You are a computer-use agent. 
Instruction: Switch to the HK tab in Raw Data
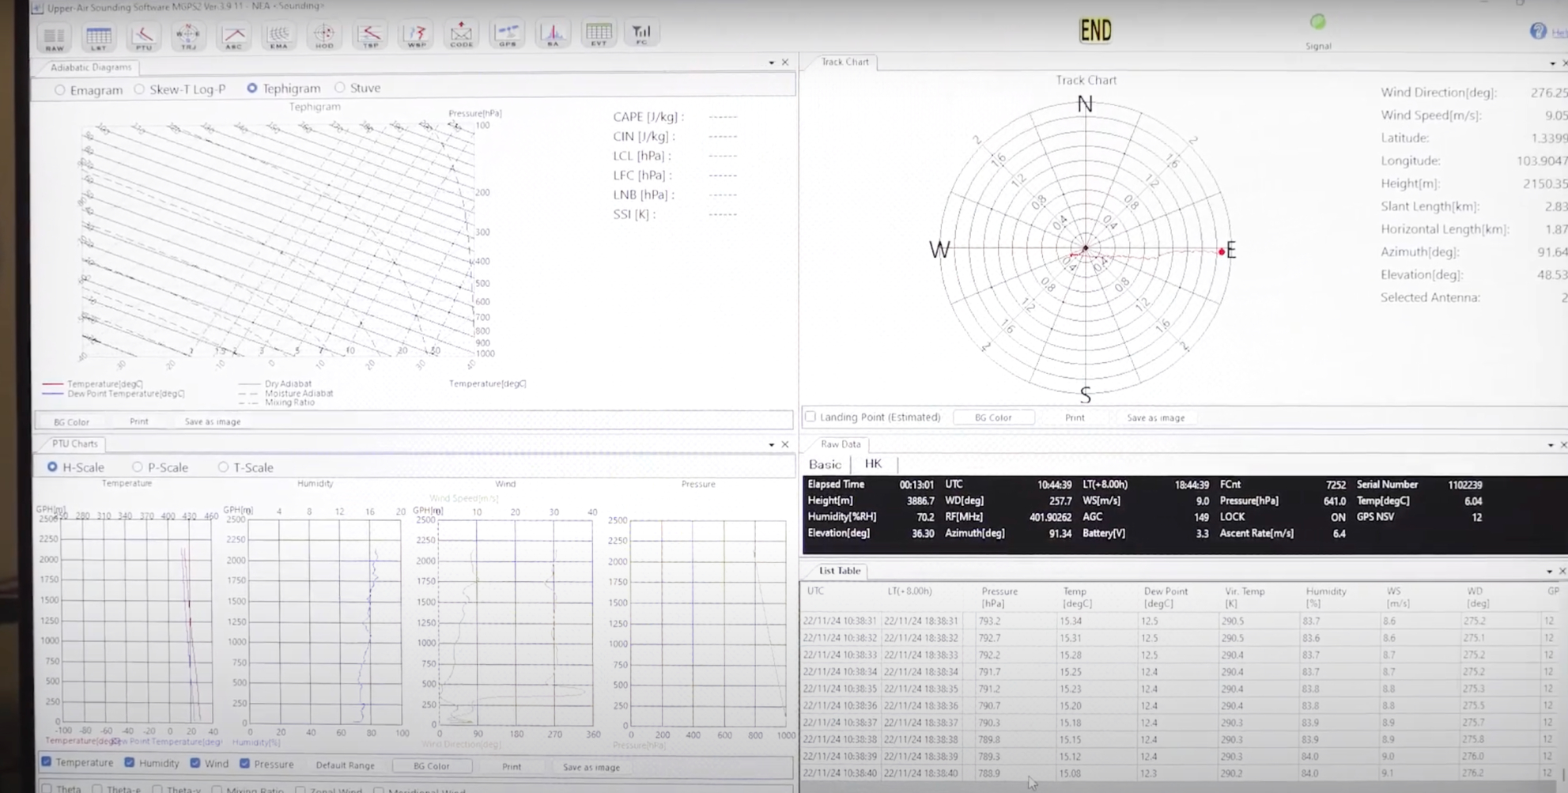click(873, 464)
